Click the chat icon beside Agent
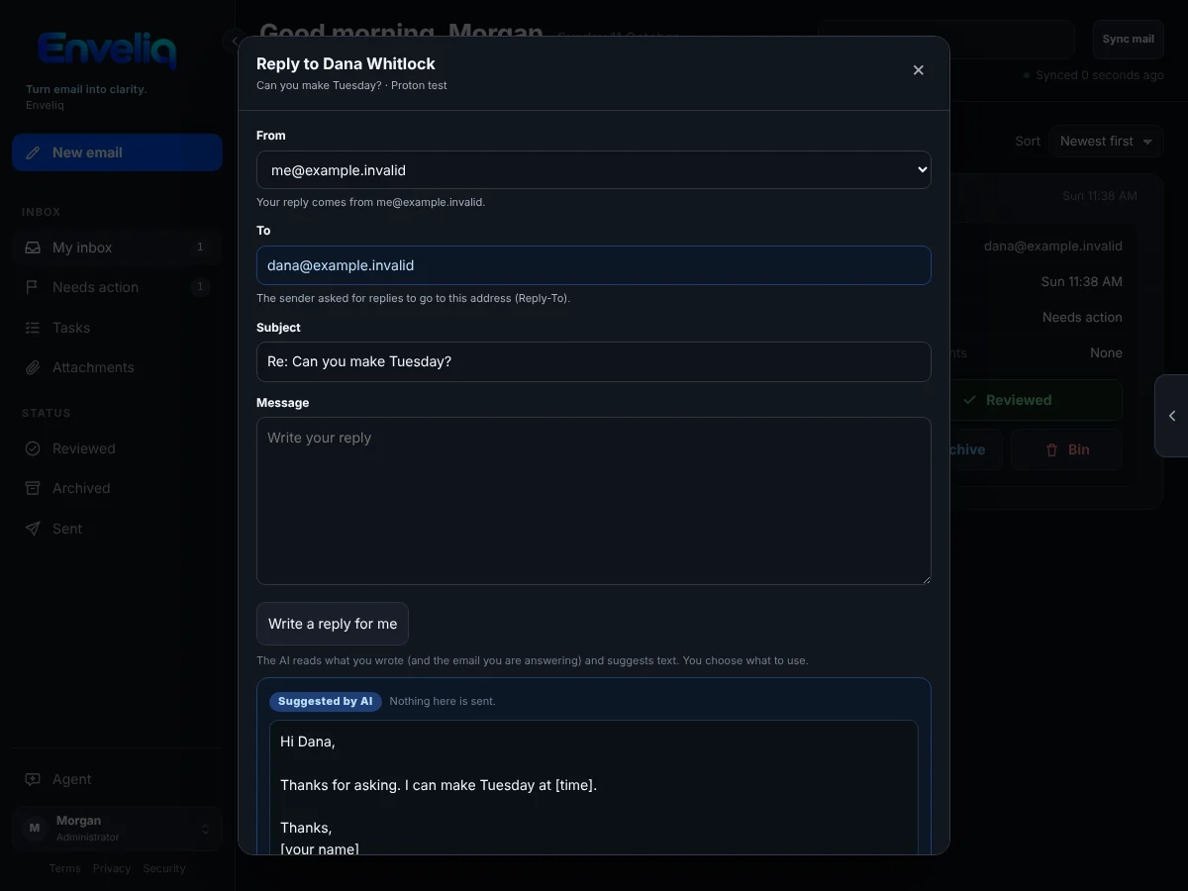The image size is (1188, 891). 33,779
